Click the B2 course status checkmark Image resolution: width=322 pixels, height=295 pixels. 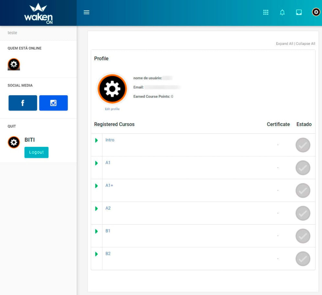(303, 259)
